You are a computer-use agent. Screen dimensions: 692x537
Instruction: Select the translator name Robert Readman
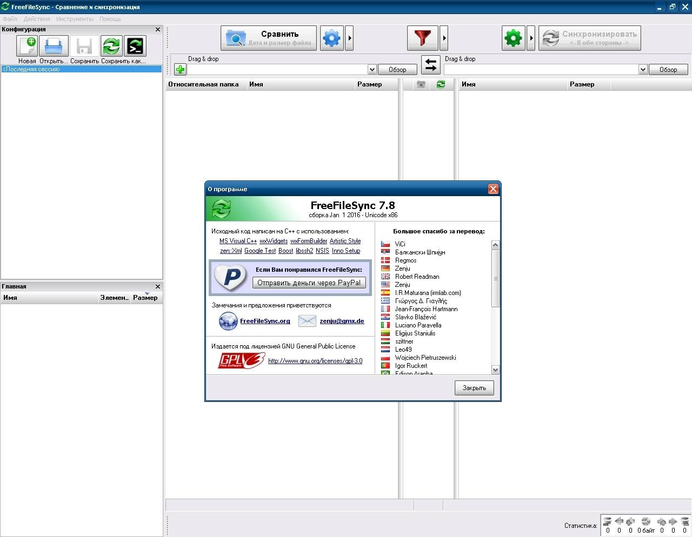pos(417,277)
